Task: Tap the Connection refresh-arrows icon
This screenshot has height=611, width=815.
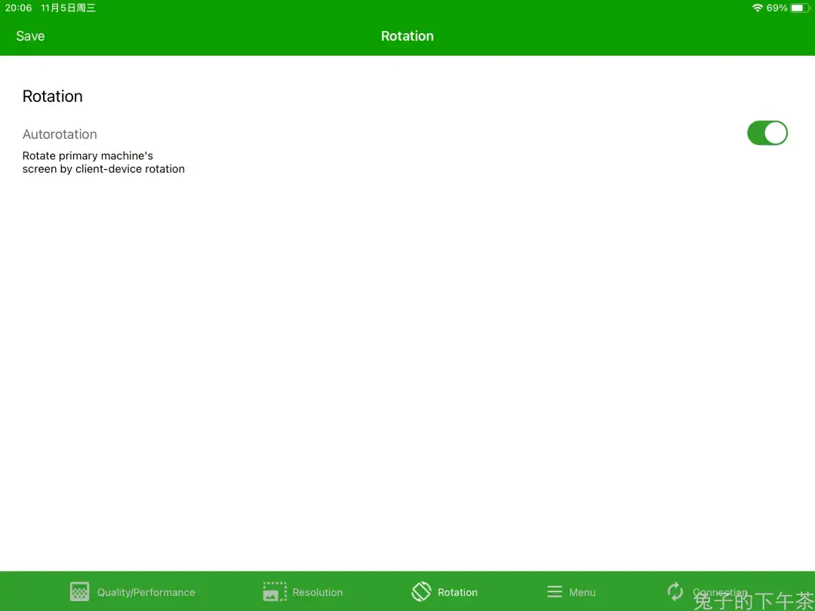Action: 675,591
